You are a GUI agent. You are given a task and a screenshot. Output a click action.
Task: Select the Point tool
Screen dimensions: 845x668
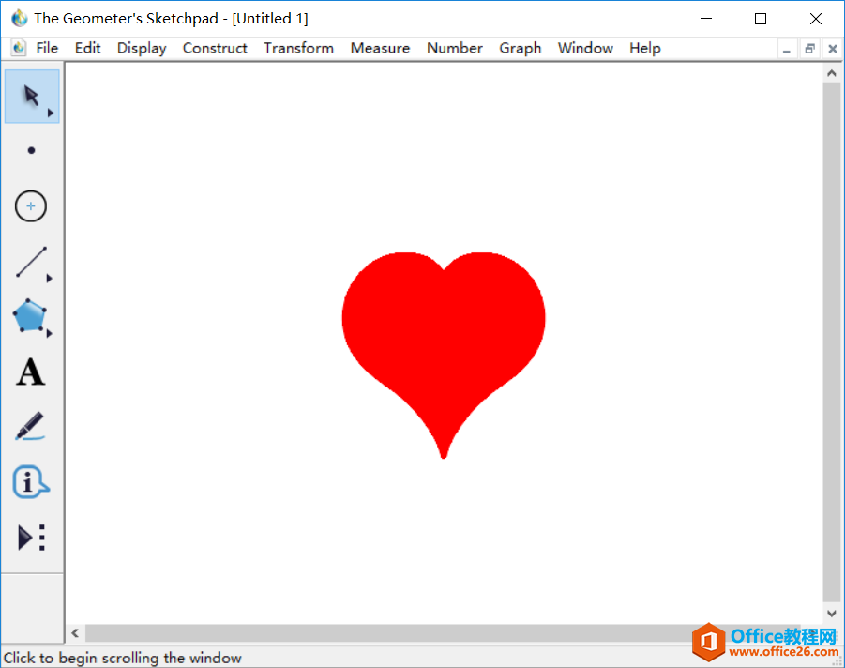(31, 150)
